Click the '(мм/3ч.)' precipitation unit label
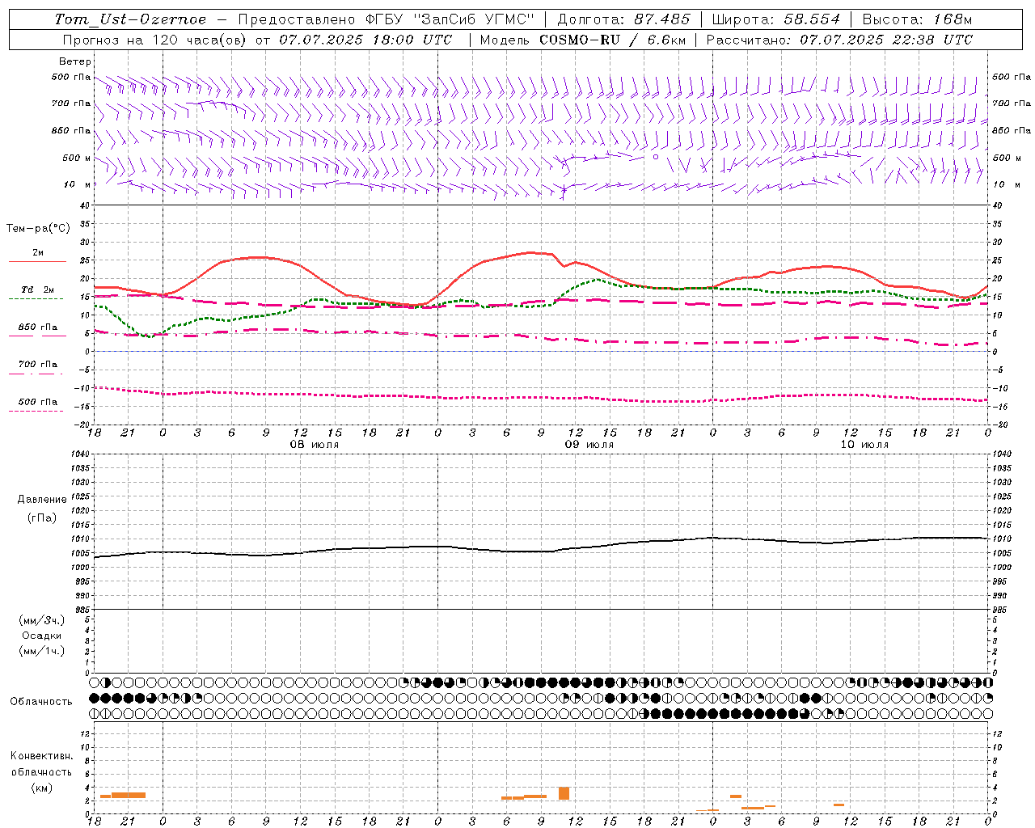Viewport: 1035px width, 828px height. tap(42, 620)
